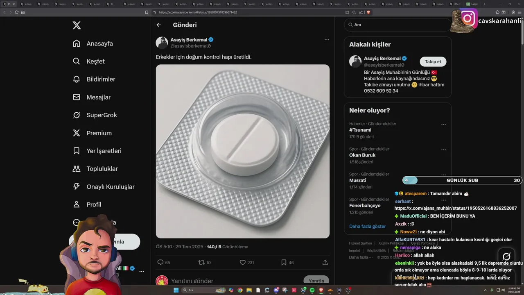Click the Yanıtla reply button
Viewport: 524px width, 295px height.
tap(316, 281)
